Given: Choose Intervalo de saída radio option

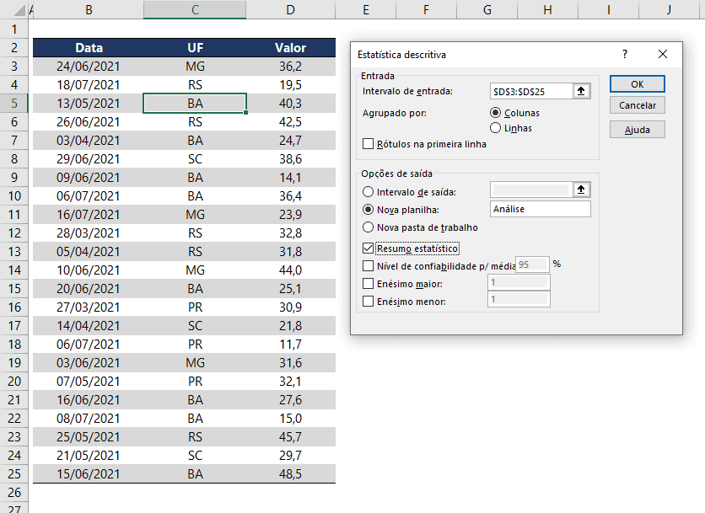Looking at the screenshot, I should pos(368,192).
